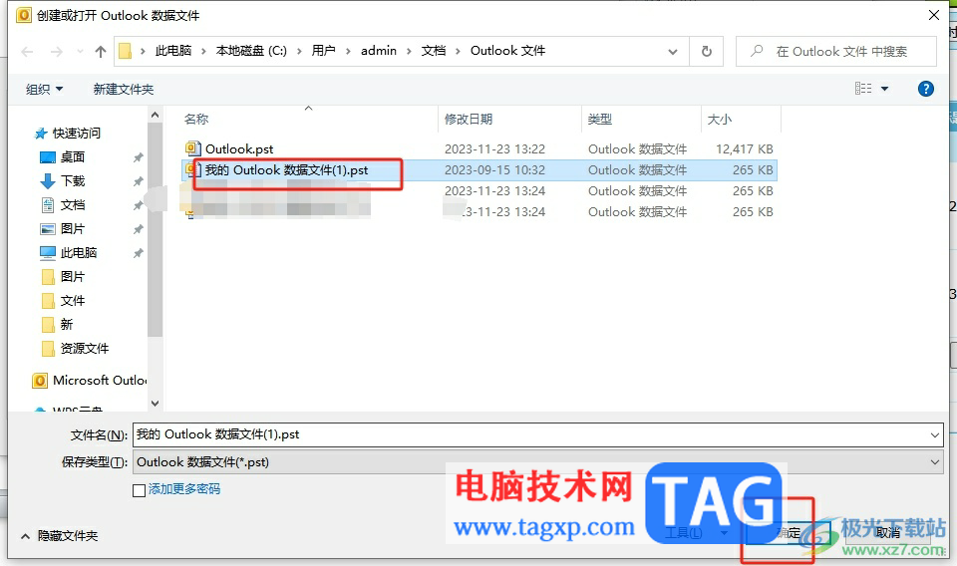Open recent locations dropdown arrow

[x=80, y=52]
